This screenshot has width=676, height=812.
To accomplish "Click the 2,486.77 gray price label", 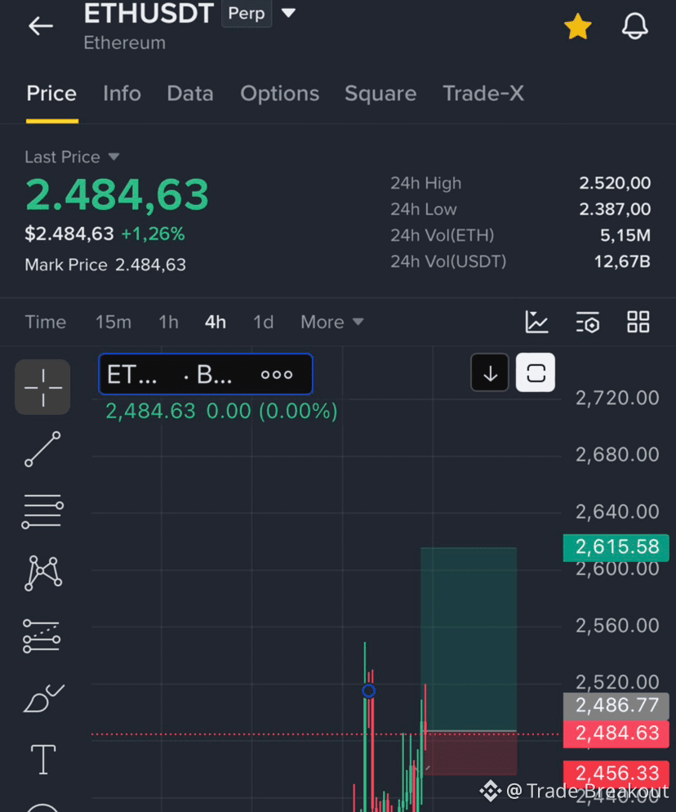I will (x=616, y=705).
